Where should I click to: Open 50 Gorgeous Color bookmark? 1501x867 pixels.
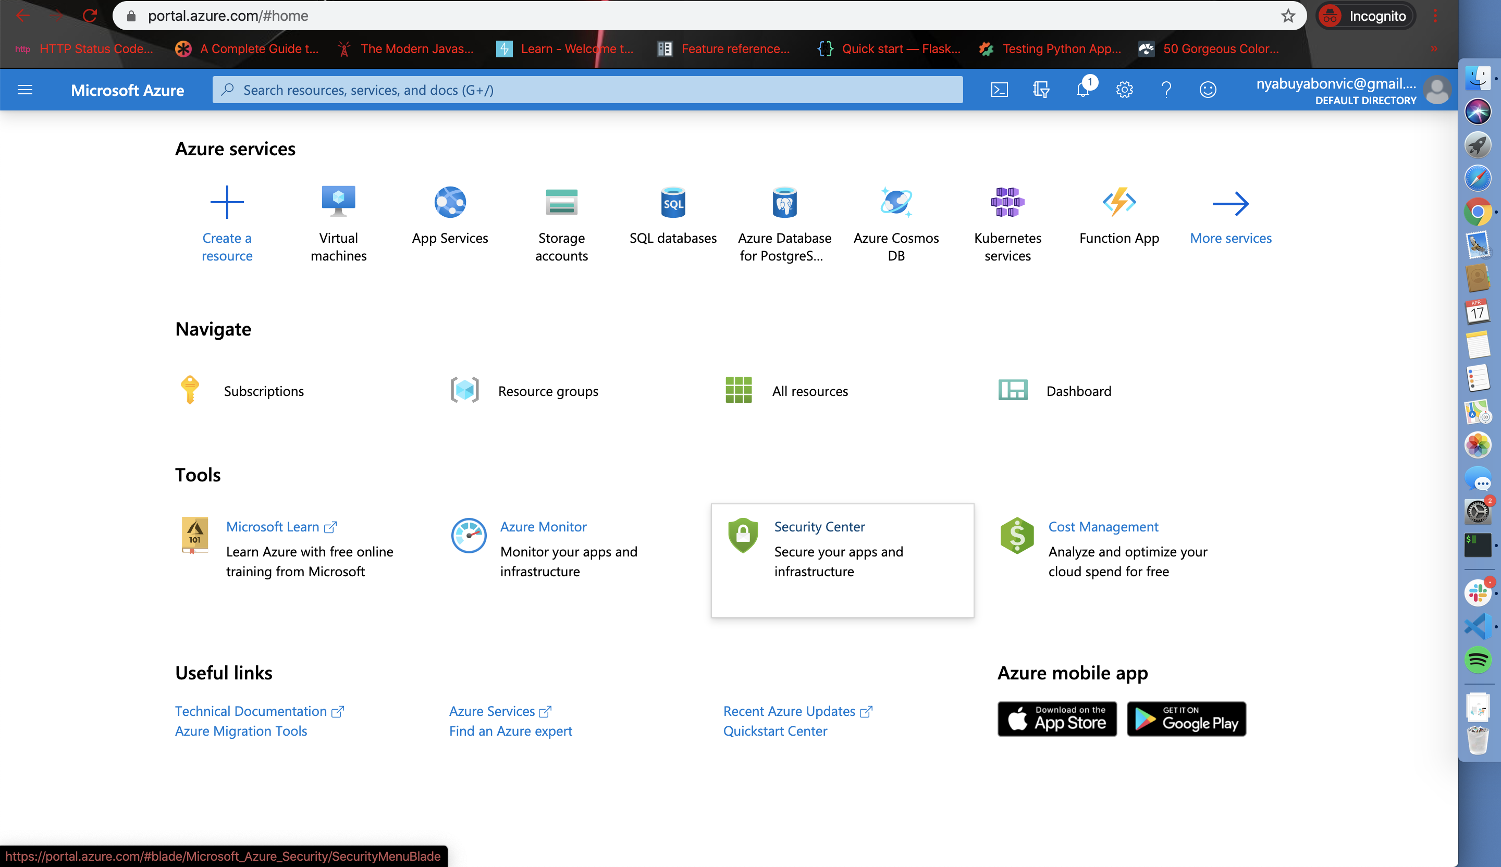[x=1209, y=49]
